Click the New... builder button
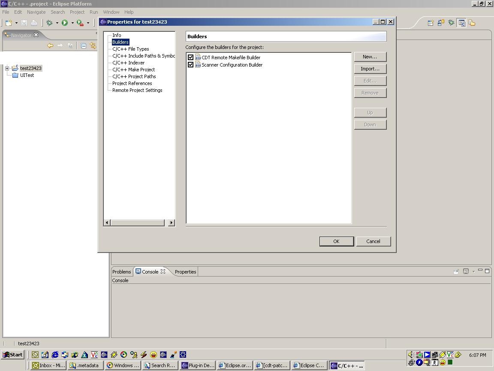Image resolution: width=494 pixels, height=371 pixels. tap(370, 57)
